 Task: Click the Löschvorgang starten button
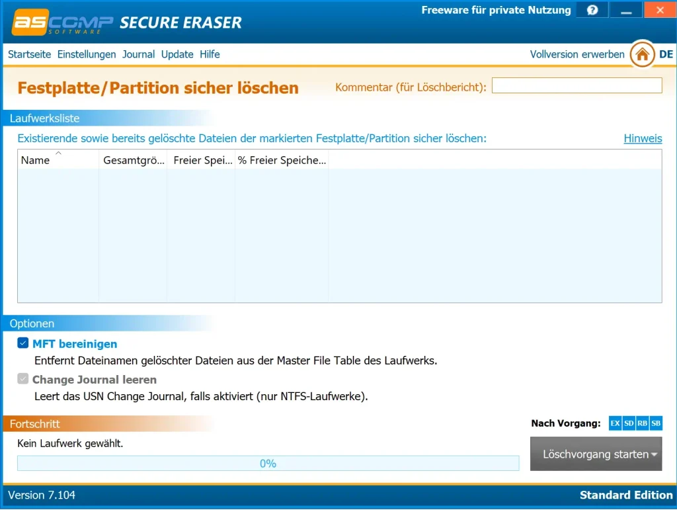[596, 454]
